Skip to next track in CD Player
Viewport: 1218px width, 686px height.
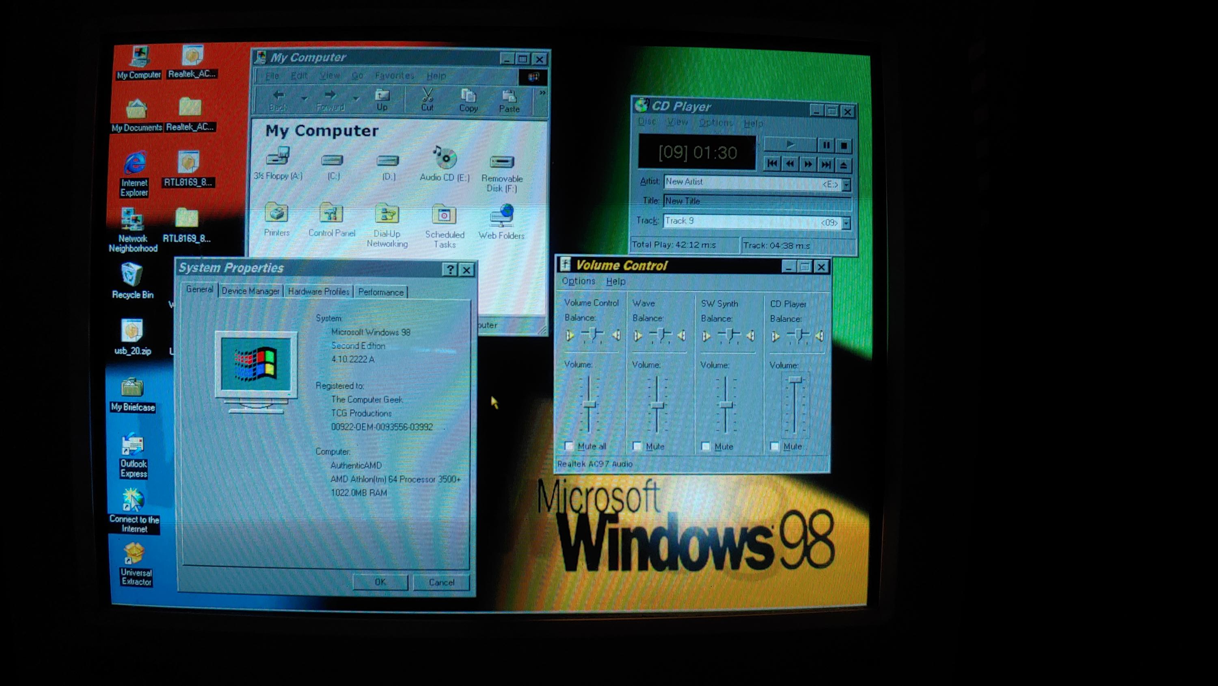[x=825, y=164]
